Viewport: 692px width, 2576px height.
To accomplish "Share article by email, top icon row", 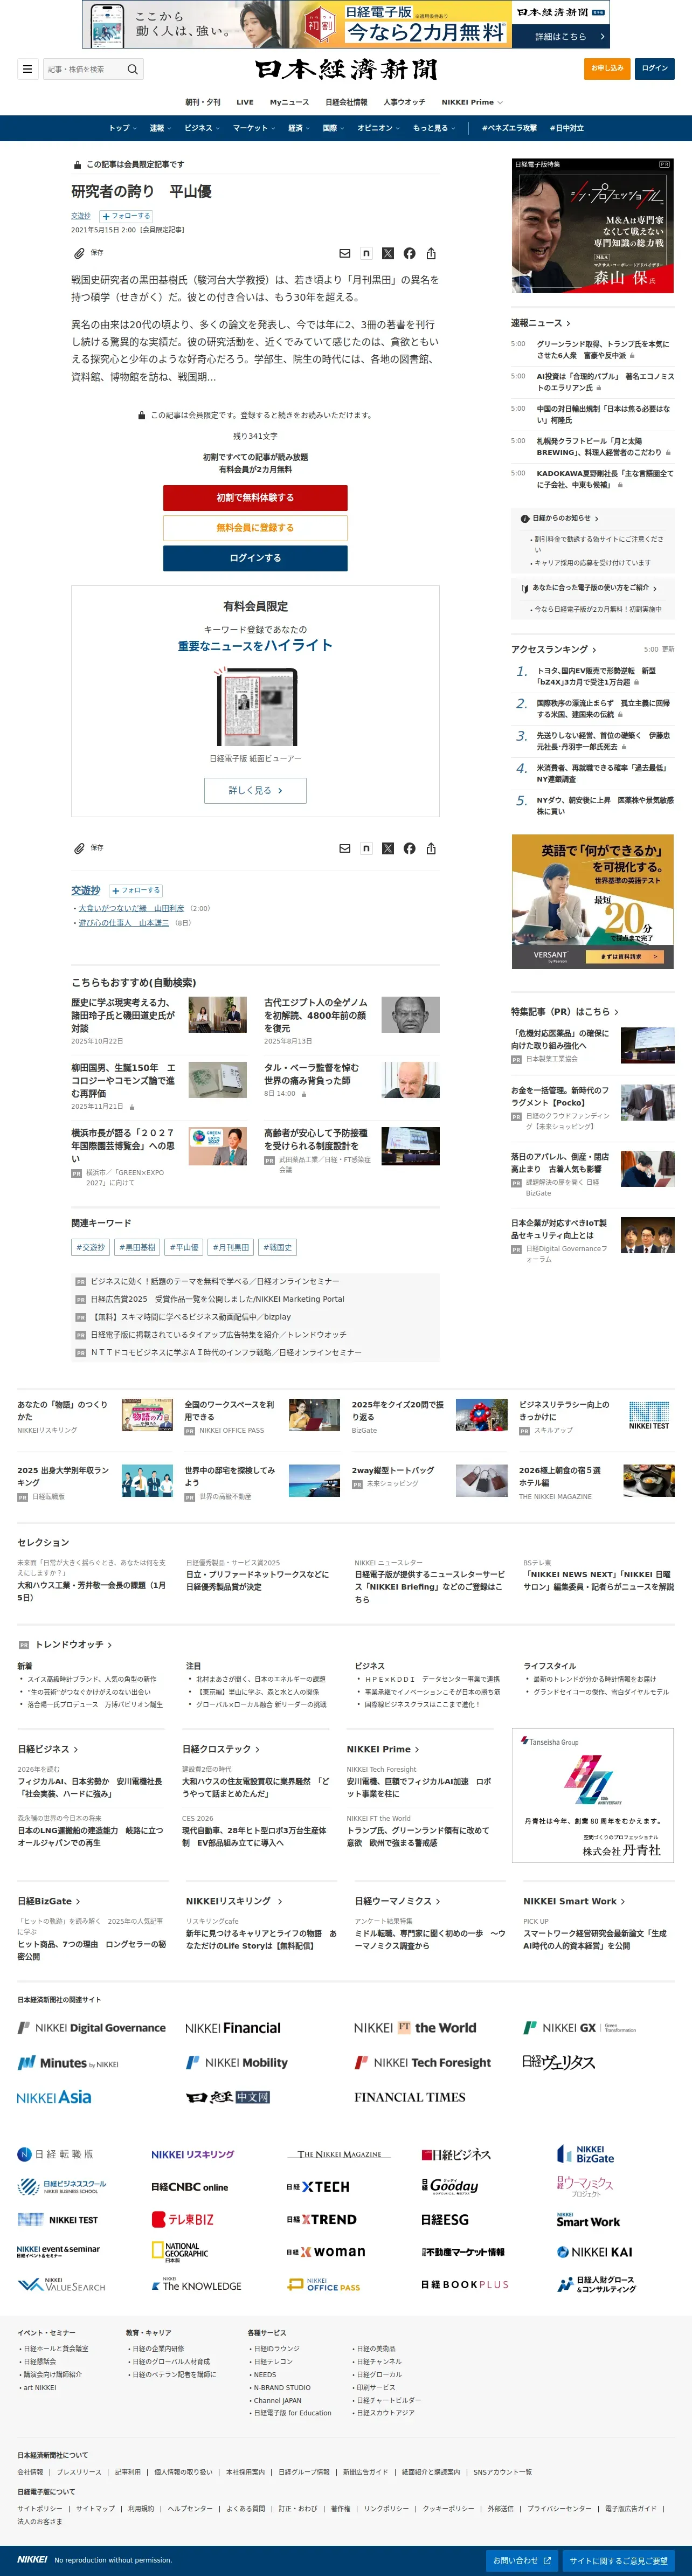I will [x=345, y=254].
